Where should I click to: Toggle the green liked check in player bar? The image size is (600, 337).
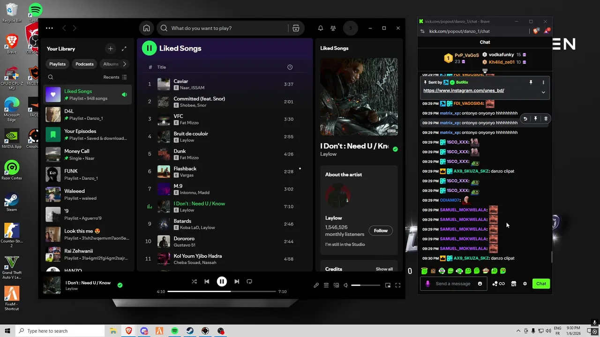(x=120, y=285)
